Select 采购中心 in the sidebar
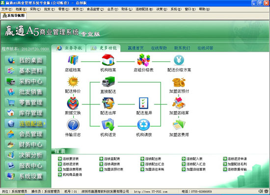Screen dimensions: 270x195 pyautogui.click(x=26, y=82)
